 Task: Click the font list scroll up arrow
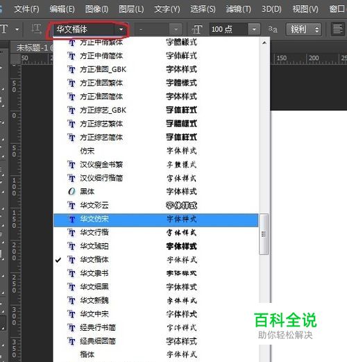[x=264, y=43]
